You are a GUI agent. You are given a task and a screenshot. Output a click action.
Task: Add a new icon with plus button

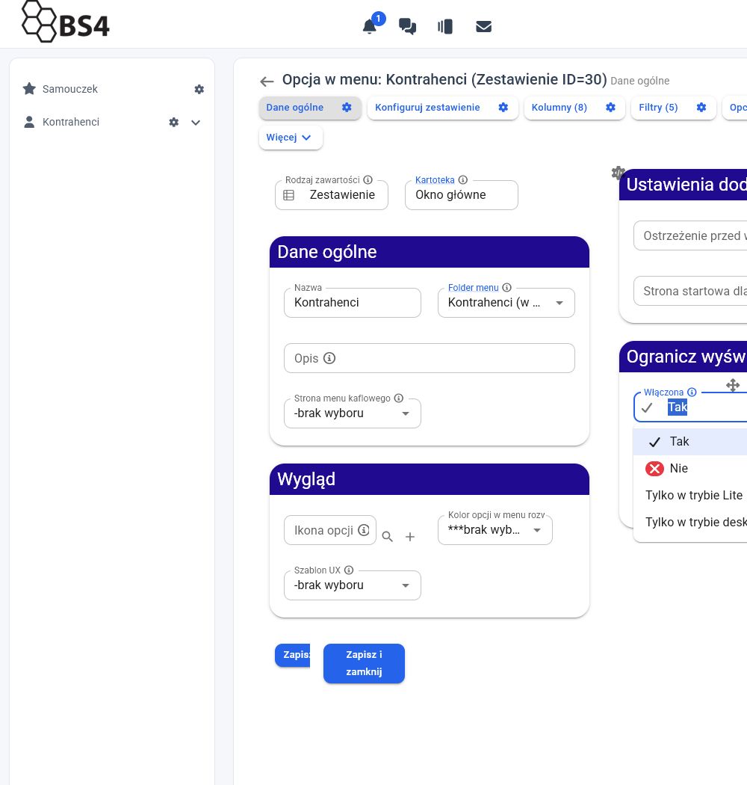tap(410, 537)
